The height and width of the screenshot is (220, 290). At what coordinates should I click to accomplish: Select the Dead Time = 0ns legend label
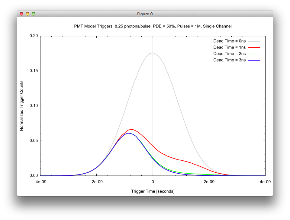point(229,41)
